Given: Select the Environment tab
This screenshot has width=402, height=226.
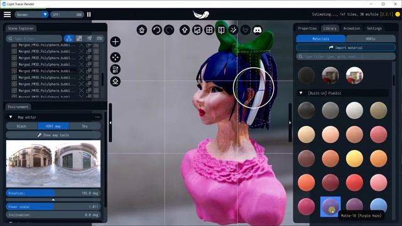Looking at the screenshot, I should tap(18, 107).
